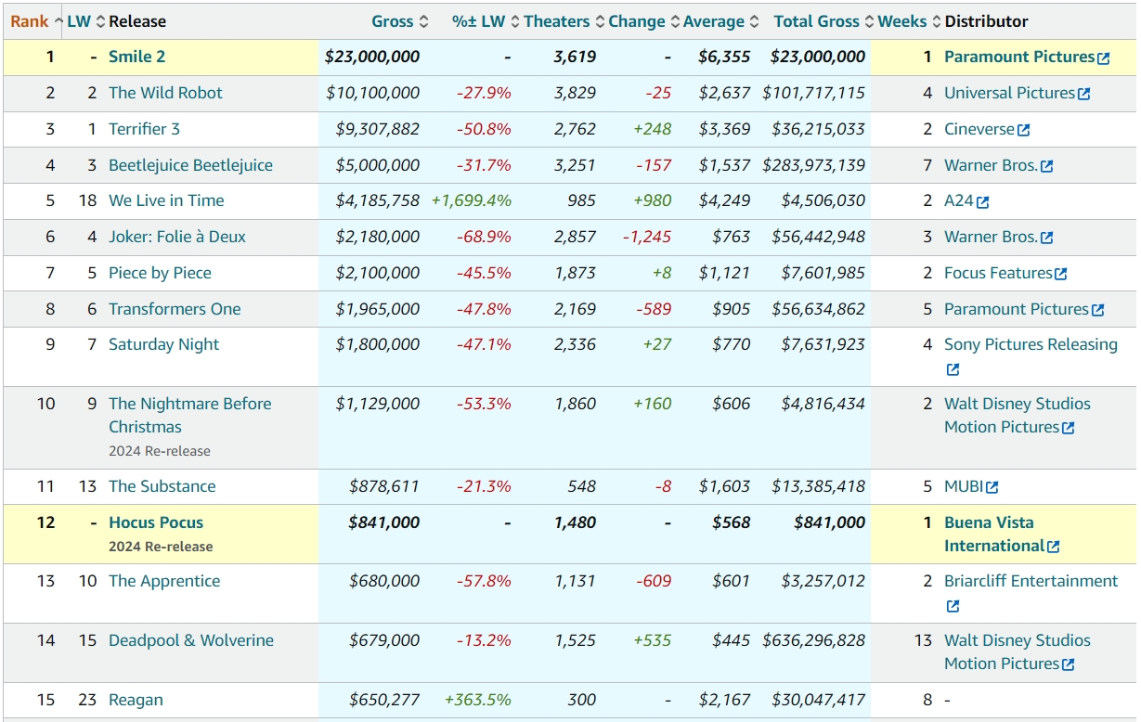Viewport: 1141px width, 722px height.
Task: Click external link icon in Deadpool & Wolverine row
Action: pyautogui.click(x=1069, y=664)
